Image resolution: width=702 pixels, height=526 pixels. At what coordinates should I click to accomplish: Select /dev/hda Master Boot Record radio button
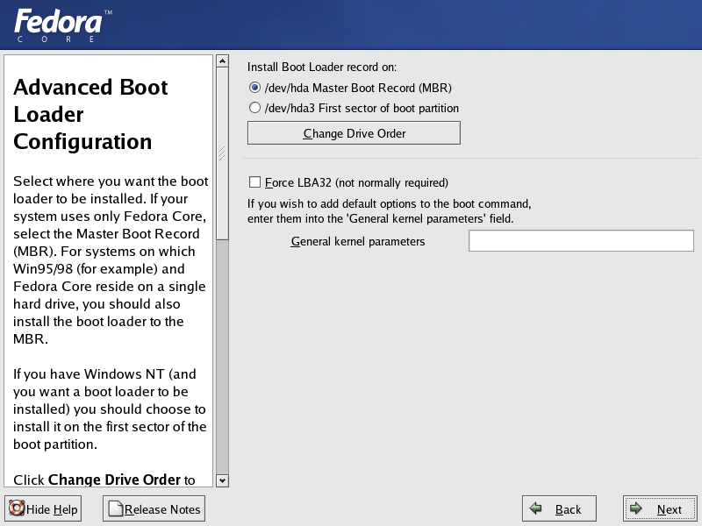[254, 88]
